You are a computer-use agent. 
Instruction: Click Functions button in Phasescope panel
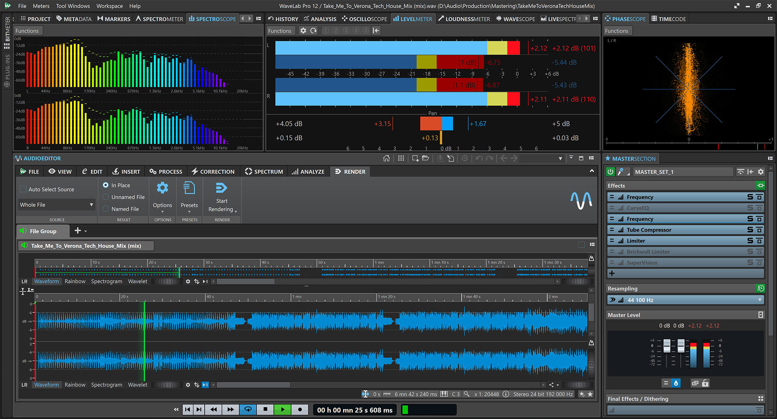tap(616, 31)
